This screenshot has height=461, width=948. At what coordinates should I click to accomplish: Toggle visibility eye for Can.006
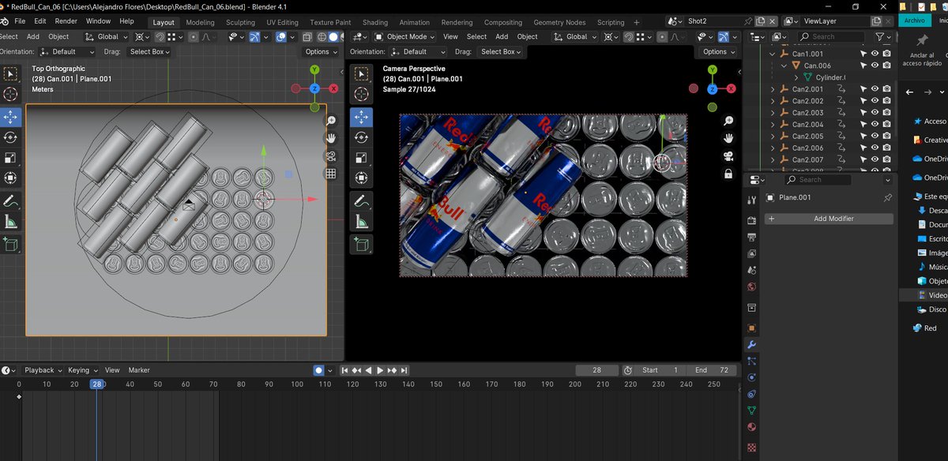[875, 66]
